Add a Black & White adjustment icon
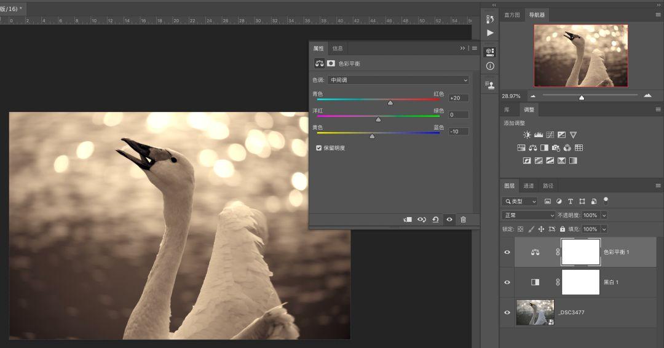Image resolution: width=664 pixels, height=348 pixels. pyautogui.click(x=544, y=148)
